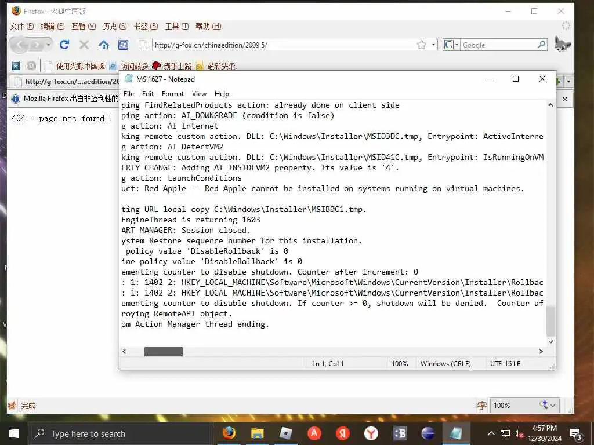Screen dimensions: 594x445
Task: Open the URL bar history dropdown arrow
Action: pos(433,45)
